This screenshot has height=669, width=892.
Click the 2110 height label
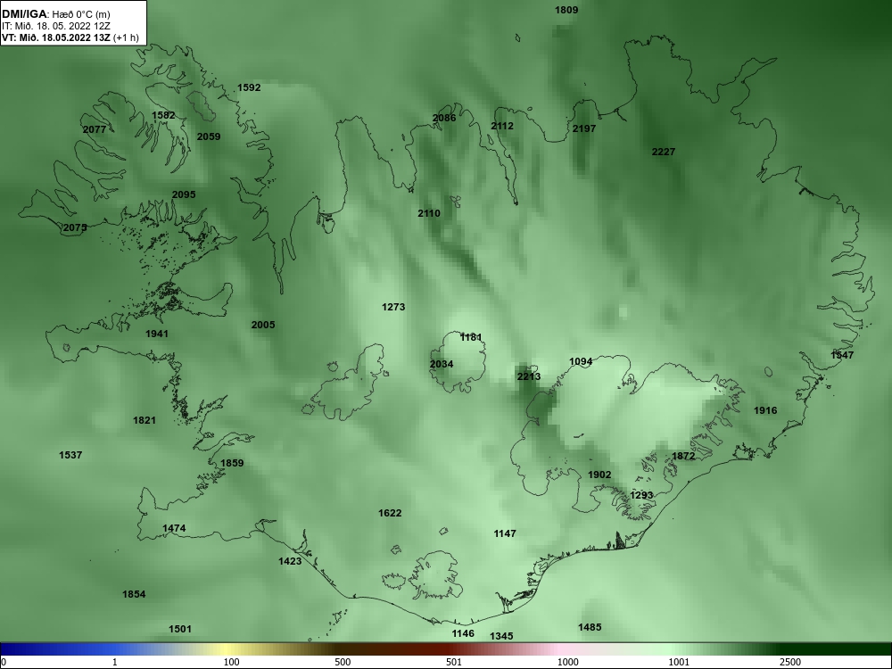(x=429, y=213)
